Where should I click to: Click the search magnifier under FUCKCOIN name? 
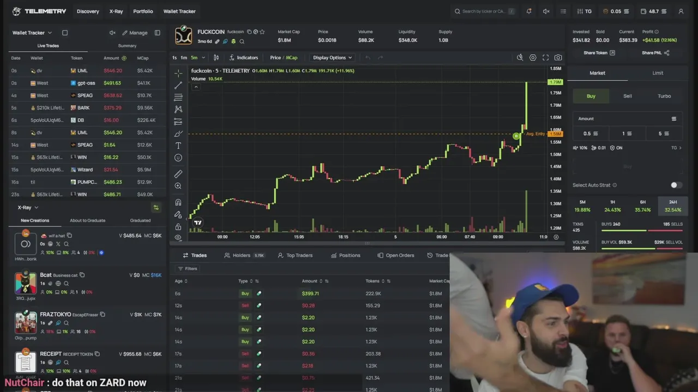tap(242, 41)
